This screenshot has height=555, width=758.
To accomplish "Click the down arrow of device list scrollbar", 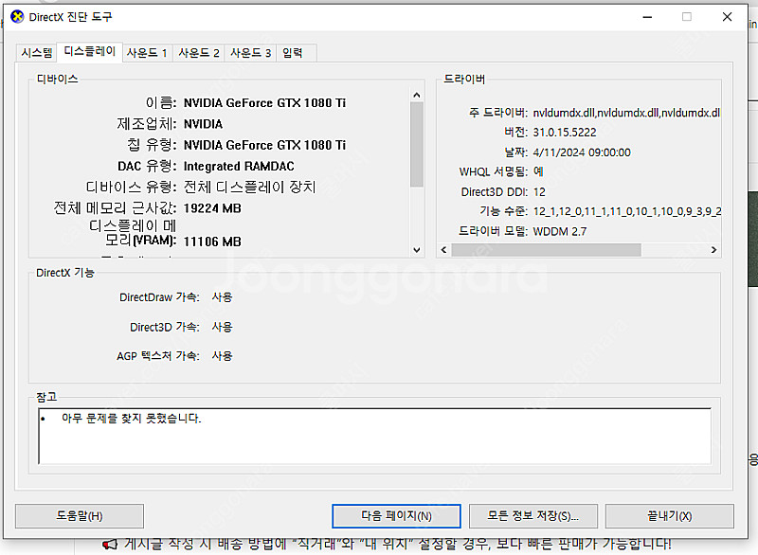I will [417, 250].
